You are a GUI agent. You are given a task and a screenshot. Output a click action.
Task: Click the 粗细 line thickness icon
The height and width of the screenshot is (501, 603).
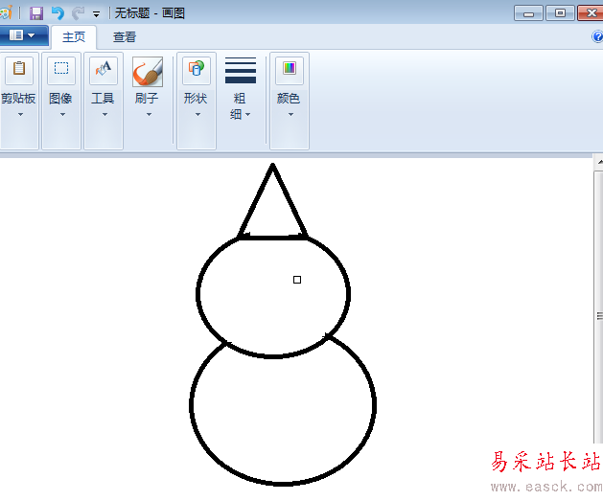pyautogui.click(x=241, y=70)
